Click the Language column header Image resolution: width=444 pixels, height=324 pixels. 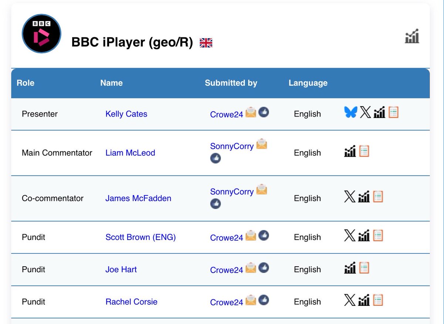[308, 83]
